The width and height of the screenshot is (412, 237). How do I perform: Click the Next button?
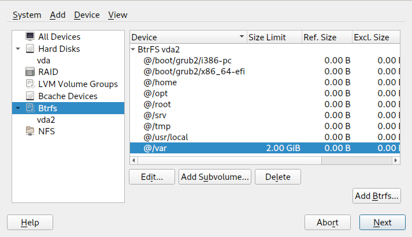point(382,223)
